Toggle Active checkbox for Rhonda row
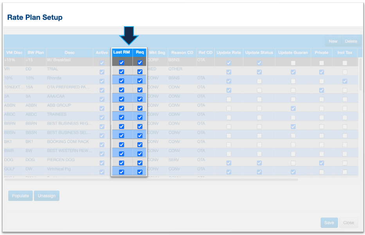Viewport: 365px width, 235px height. [102, 81]
